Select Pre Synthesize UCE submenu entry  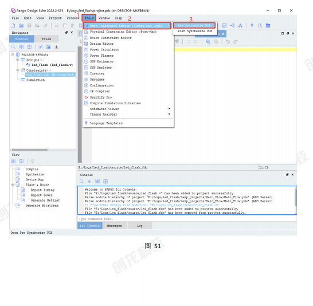coord(194,25)
